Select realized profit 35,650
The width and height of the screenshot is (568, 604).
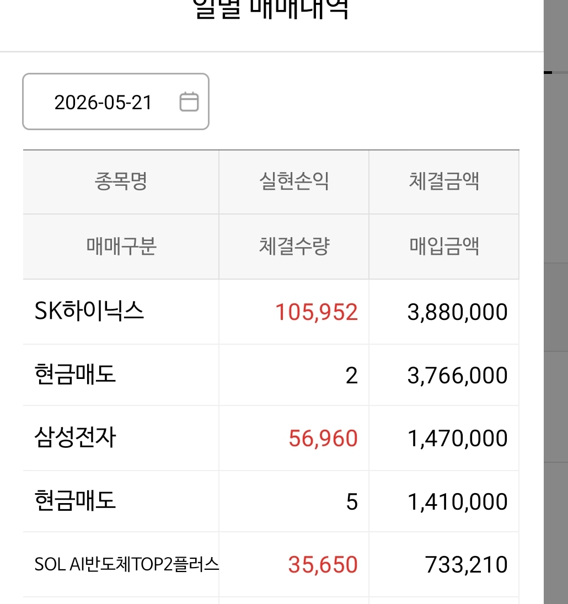[324, 565]
